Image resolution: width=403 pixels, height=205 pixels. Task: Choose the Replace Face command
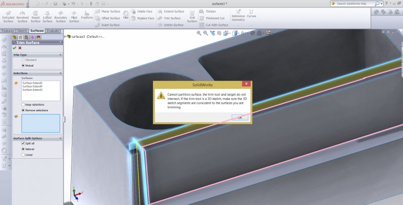(x=143, y=18)
